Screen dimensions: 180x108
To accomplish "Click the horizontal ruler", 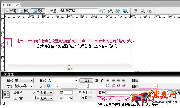I will coord(92,16).
